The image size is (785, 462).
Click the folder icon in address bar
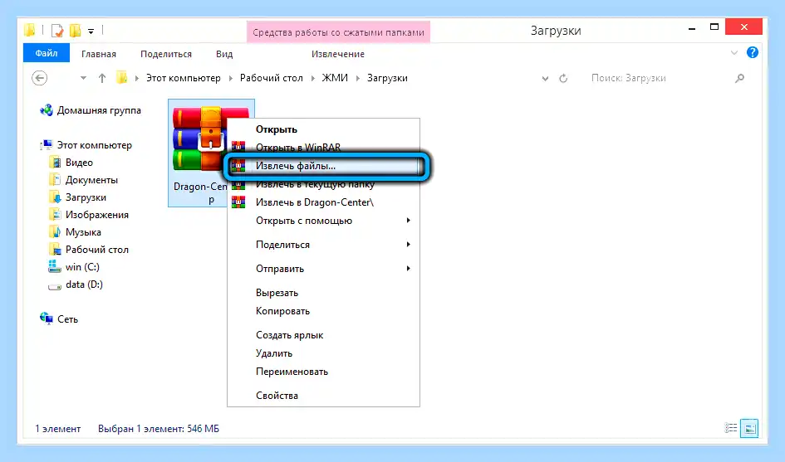tap(121, 78)
